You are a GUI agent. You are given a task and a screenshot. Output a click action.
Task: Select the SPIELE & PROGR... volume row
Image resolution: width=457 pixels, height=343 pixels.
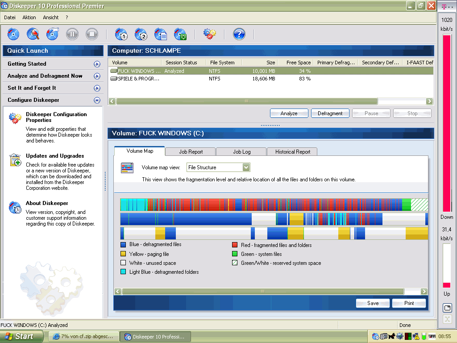click(x=270, y=79)
